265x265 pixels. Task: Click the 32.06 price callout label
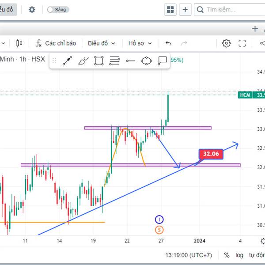tap(211, 154)
